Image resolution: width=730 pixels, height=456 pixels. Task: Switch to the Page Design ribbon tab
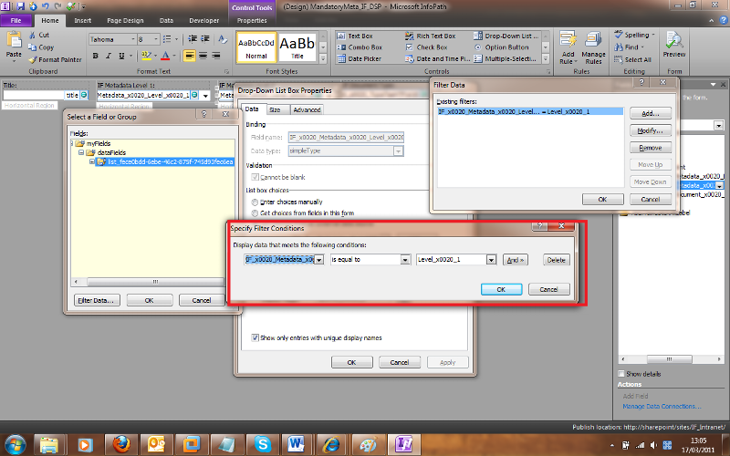tap(125, 20)
